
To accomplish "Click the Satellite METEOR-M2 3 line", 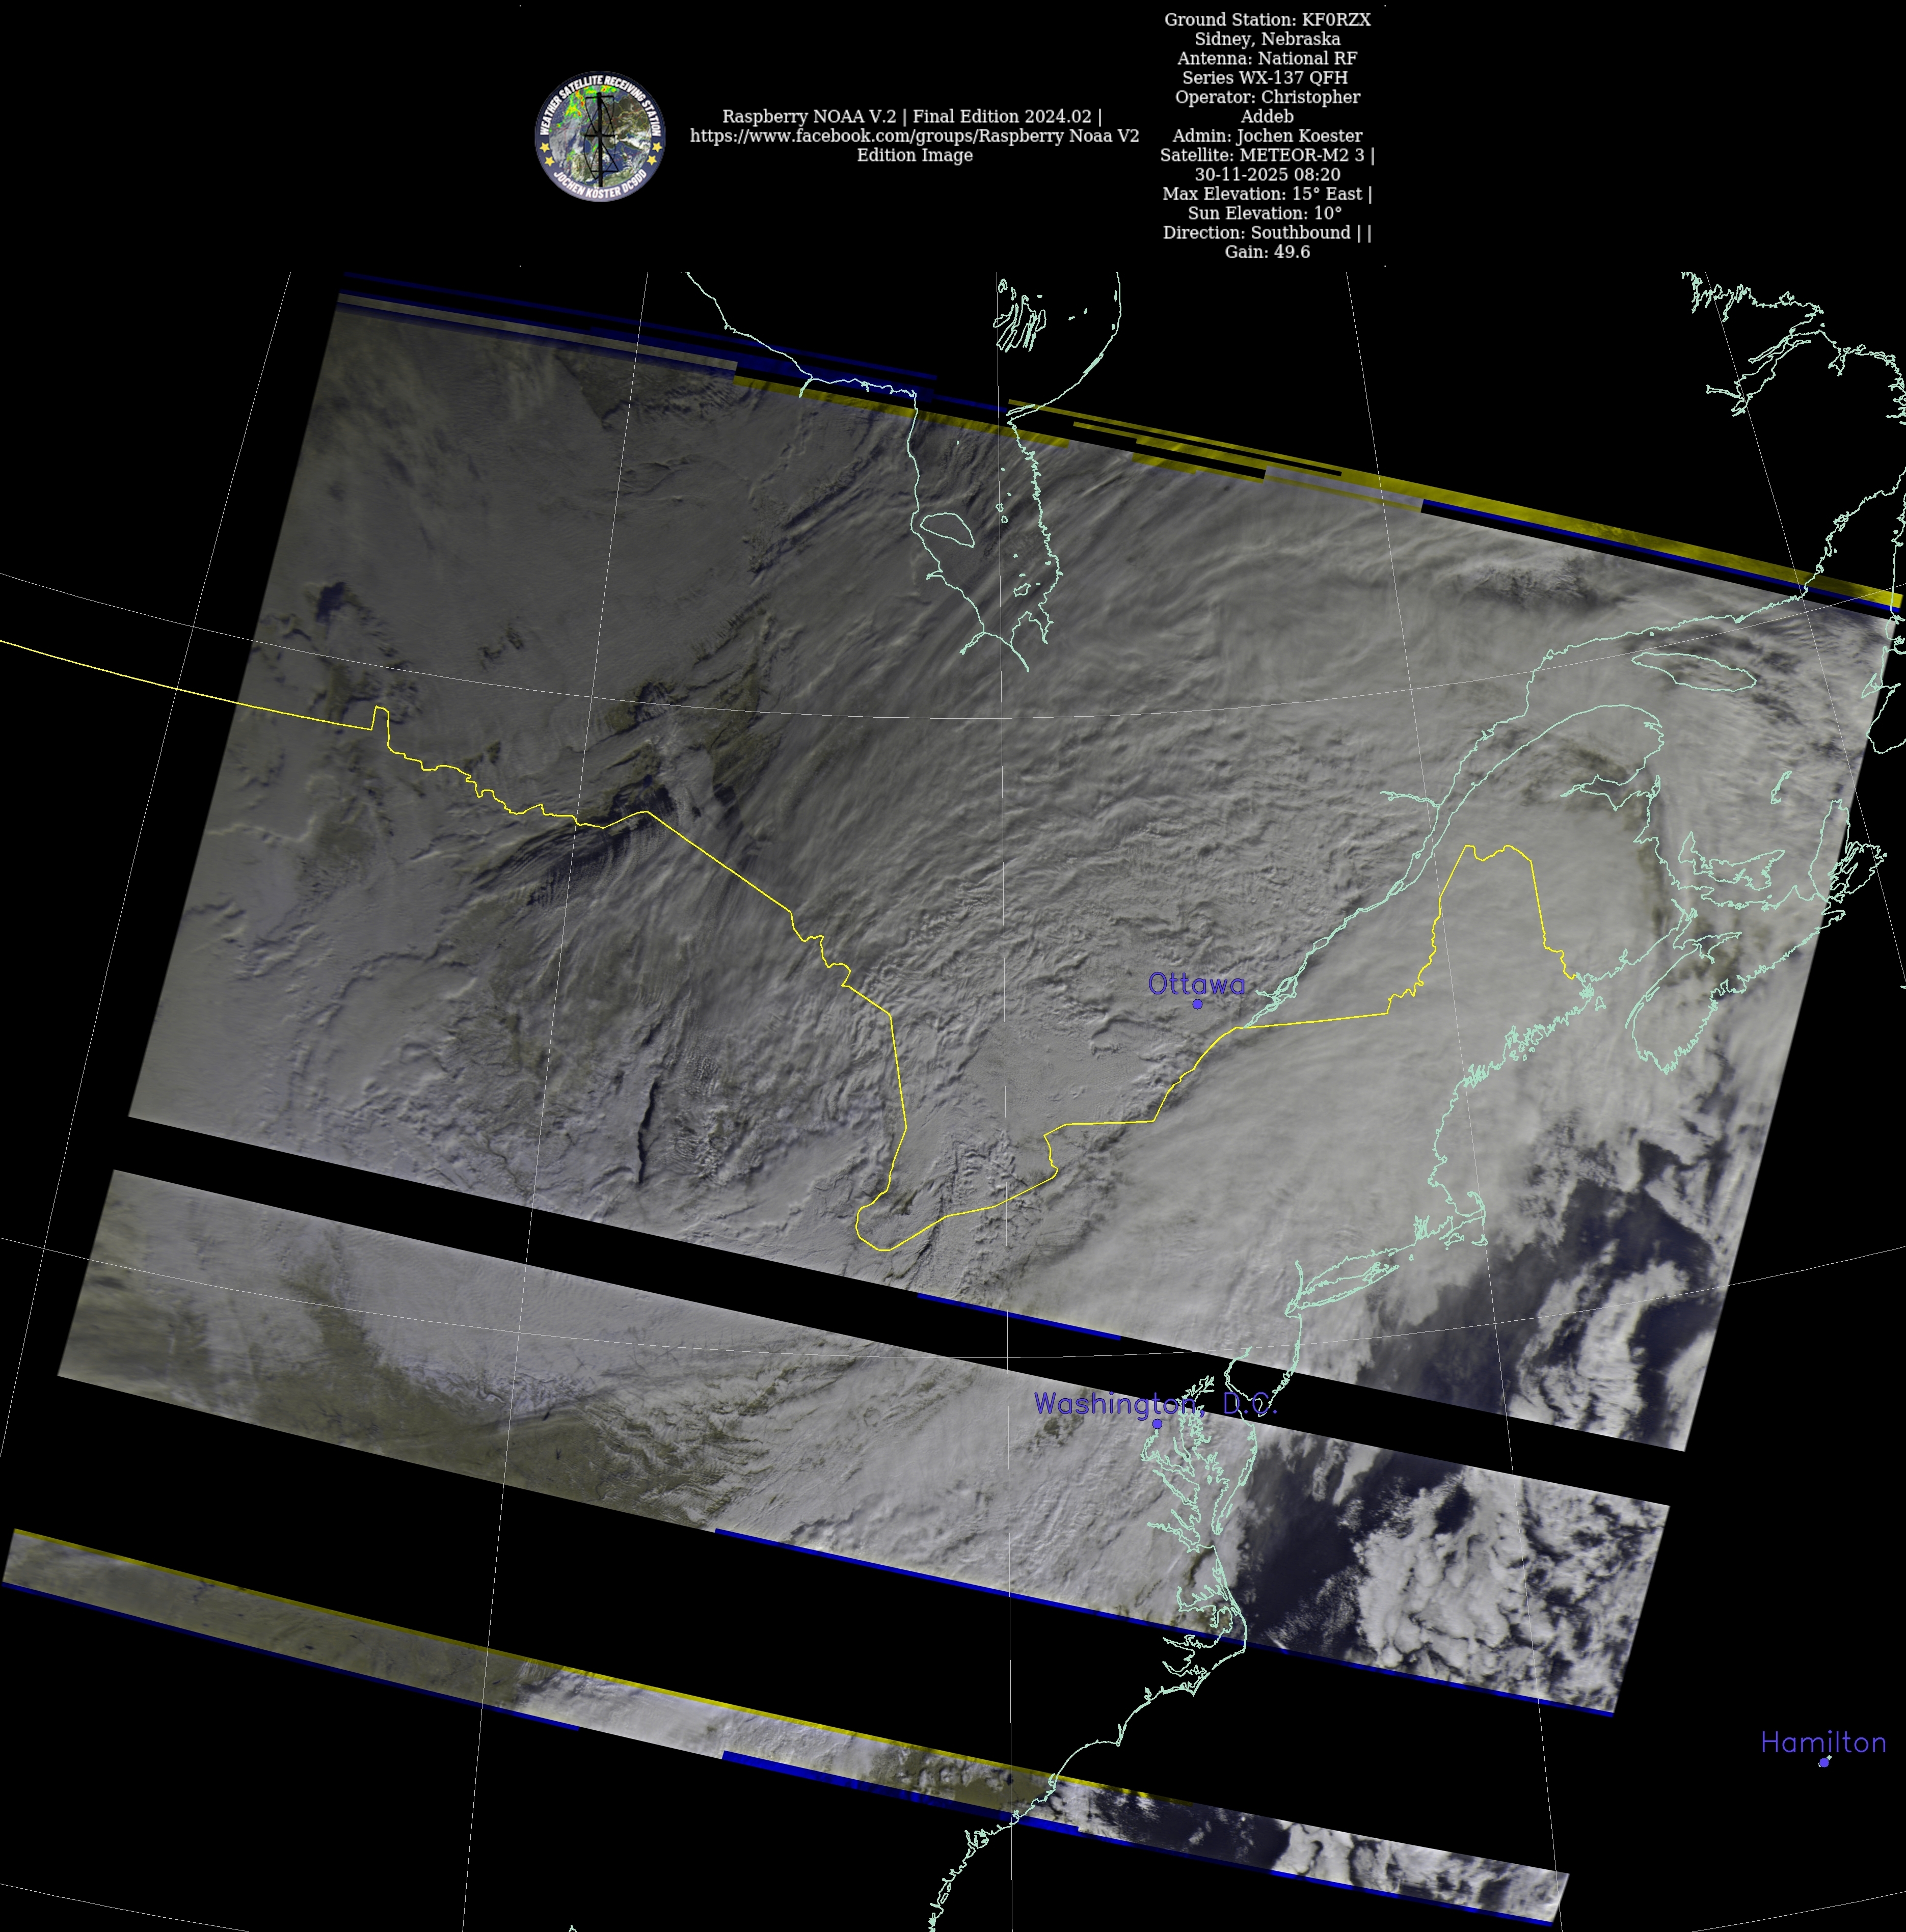I will tap(1267, 155).
